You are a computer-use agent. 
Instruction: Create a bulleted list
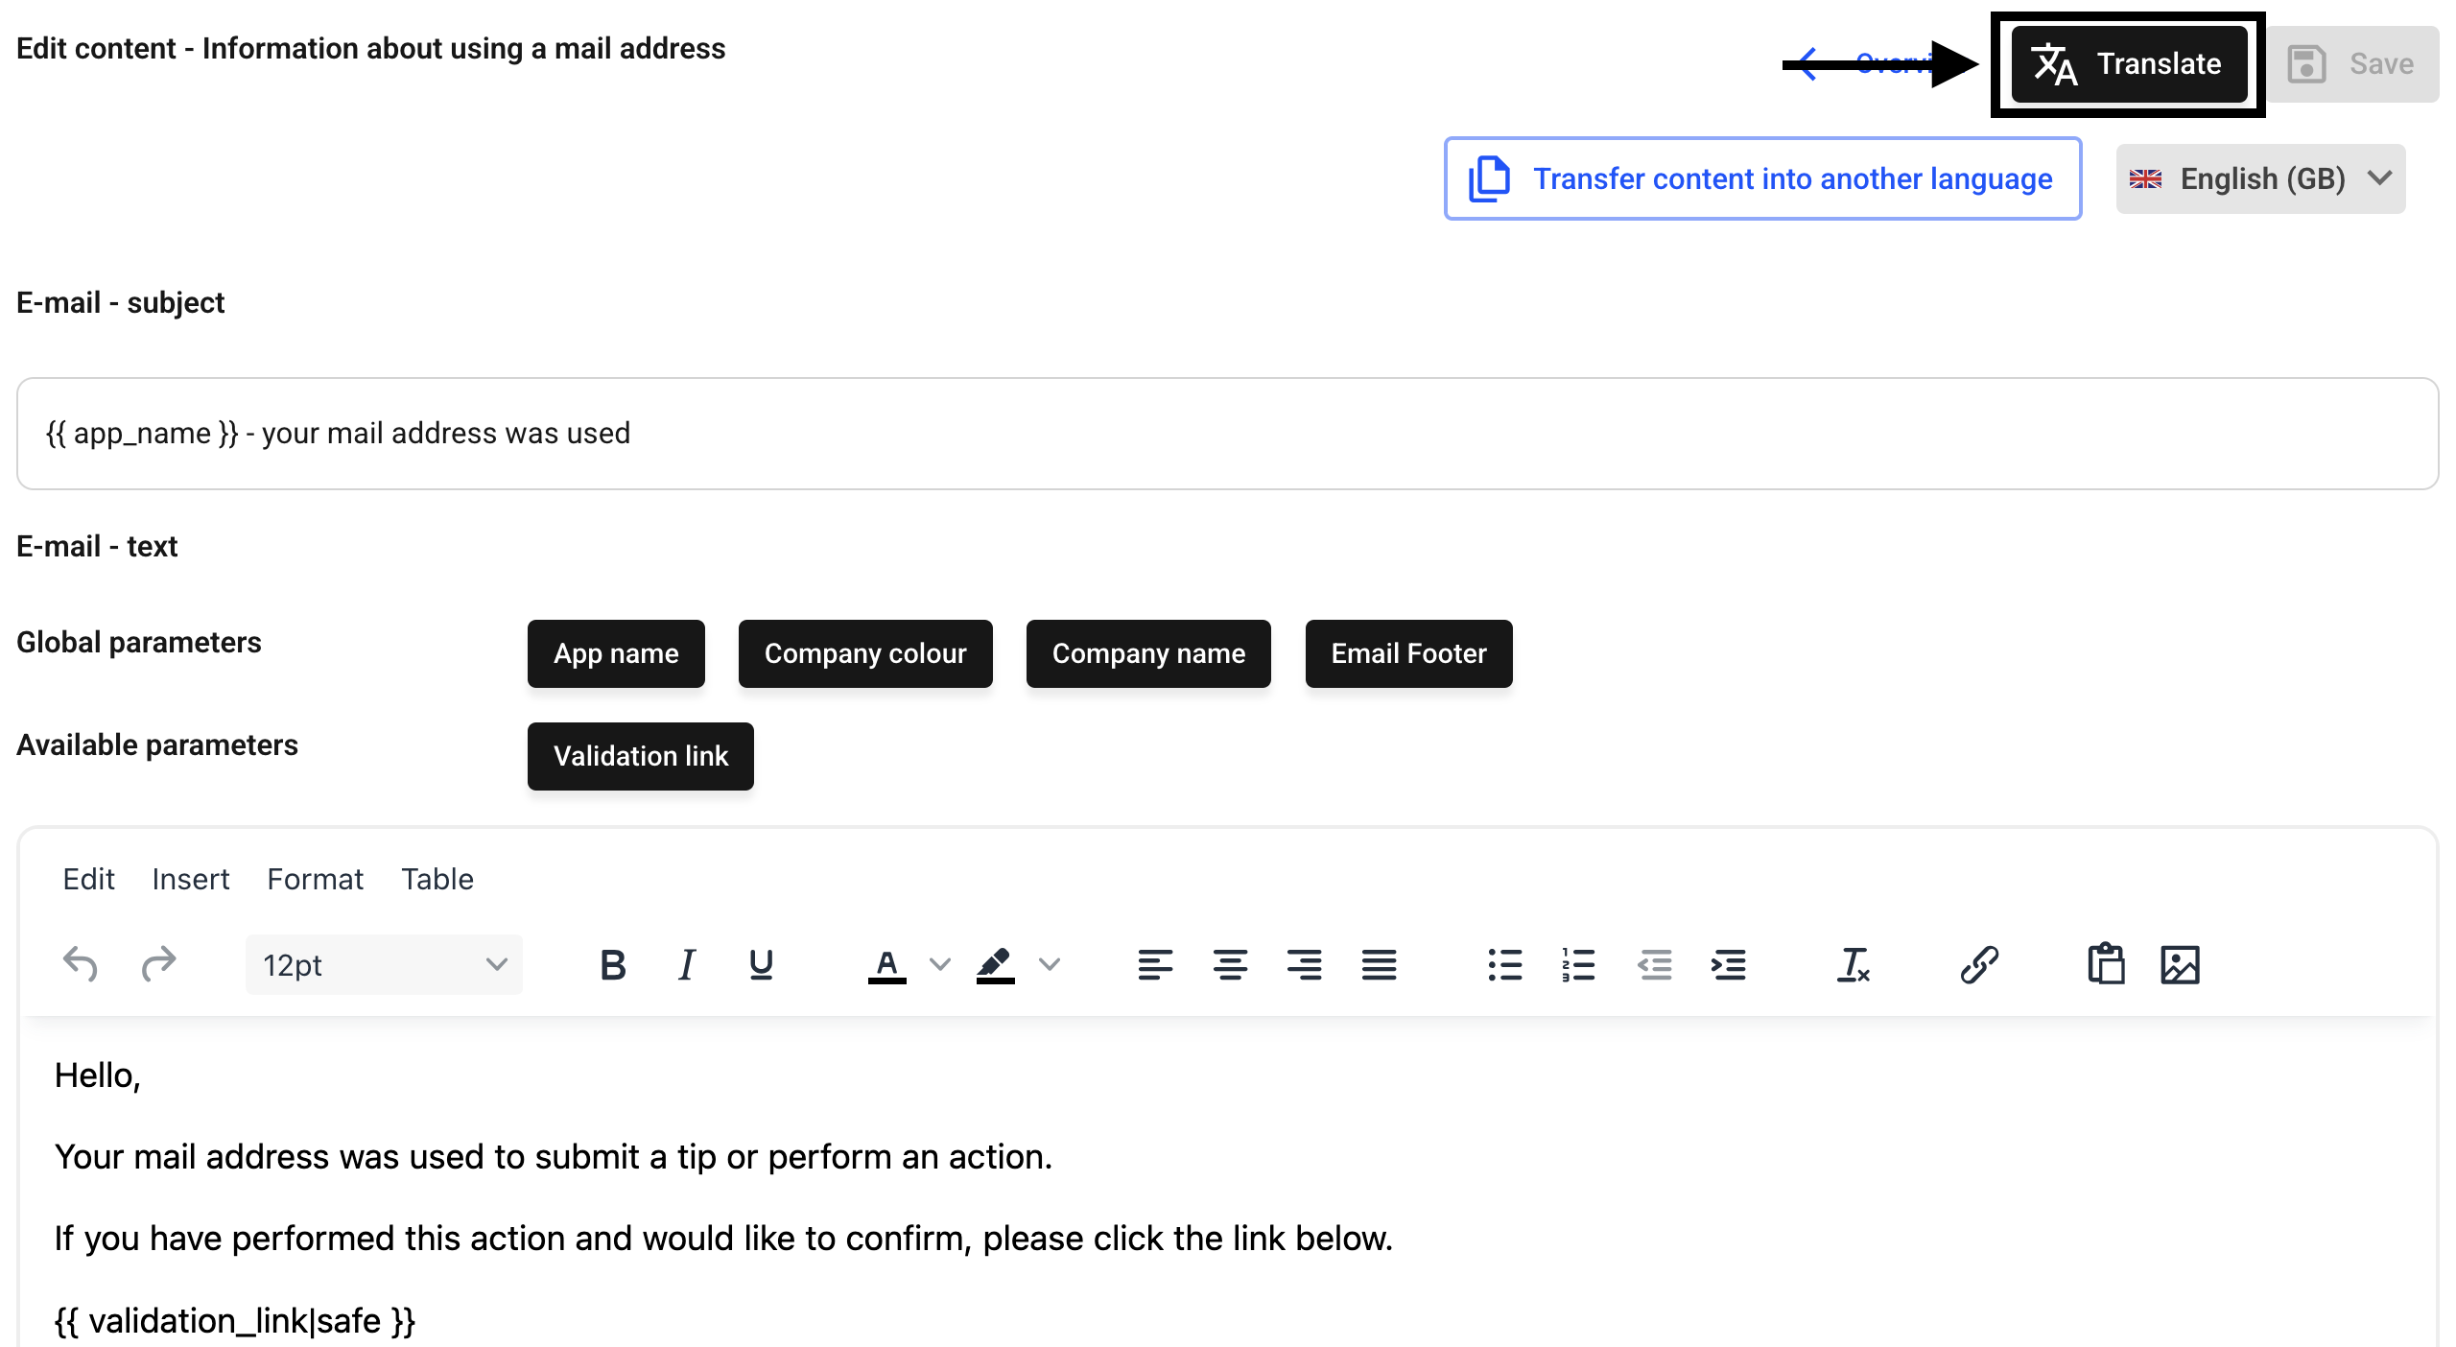point(1504,964)
